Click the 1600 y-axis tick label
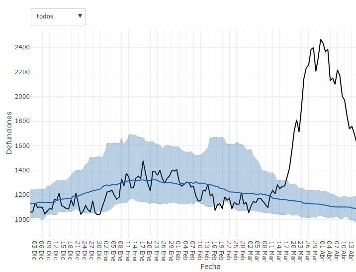The width and height of the screenshot is (356, 272). tap(22, 146)
